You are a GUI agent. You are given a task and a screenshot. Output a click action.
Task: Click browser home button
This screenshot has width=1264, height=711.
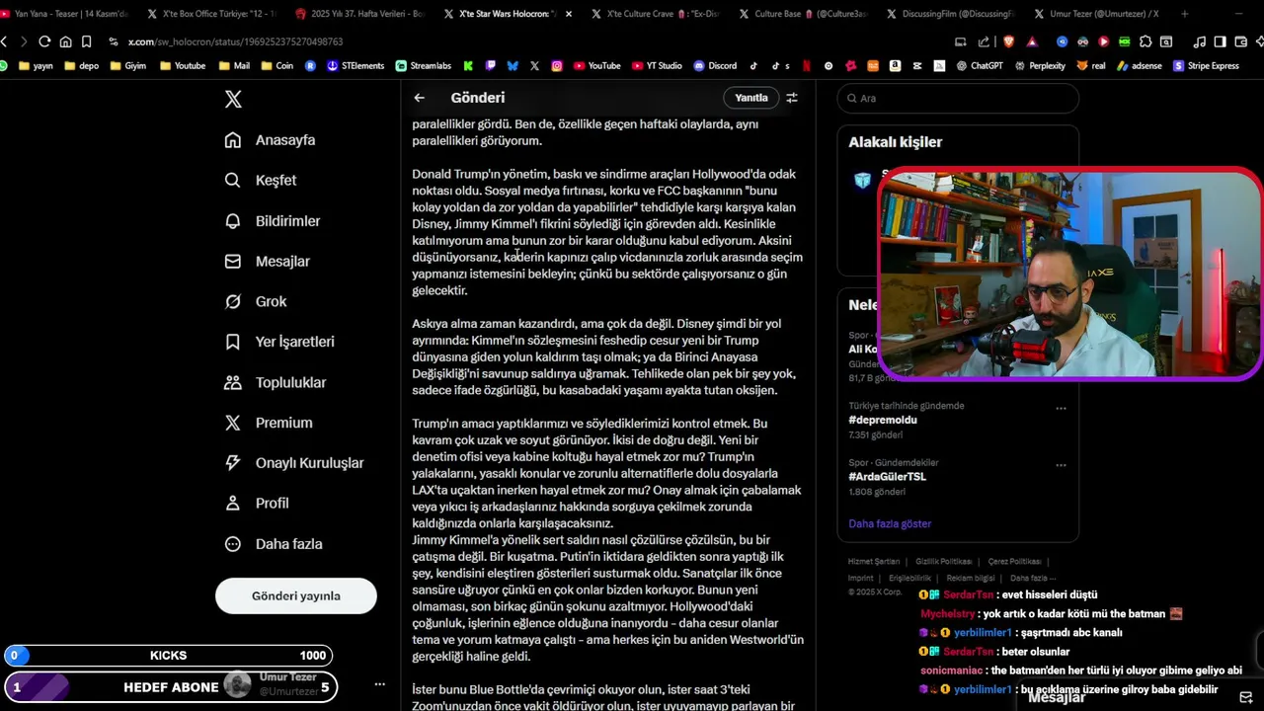65,41
